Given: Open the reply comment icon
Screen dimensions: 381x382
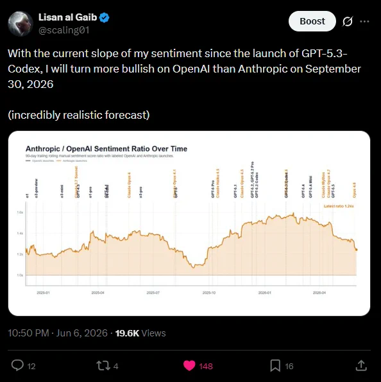Looking at the screenshot, I should point(17,365).
